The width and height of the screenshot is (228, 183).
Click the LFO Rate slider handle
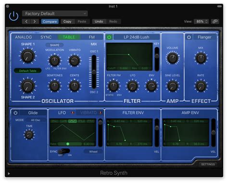pyautogui.click(x=68, y=144)
